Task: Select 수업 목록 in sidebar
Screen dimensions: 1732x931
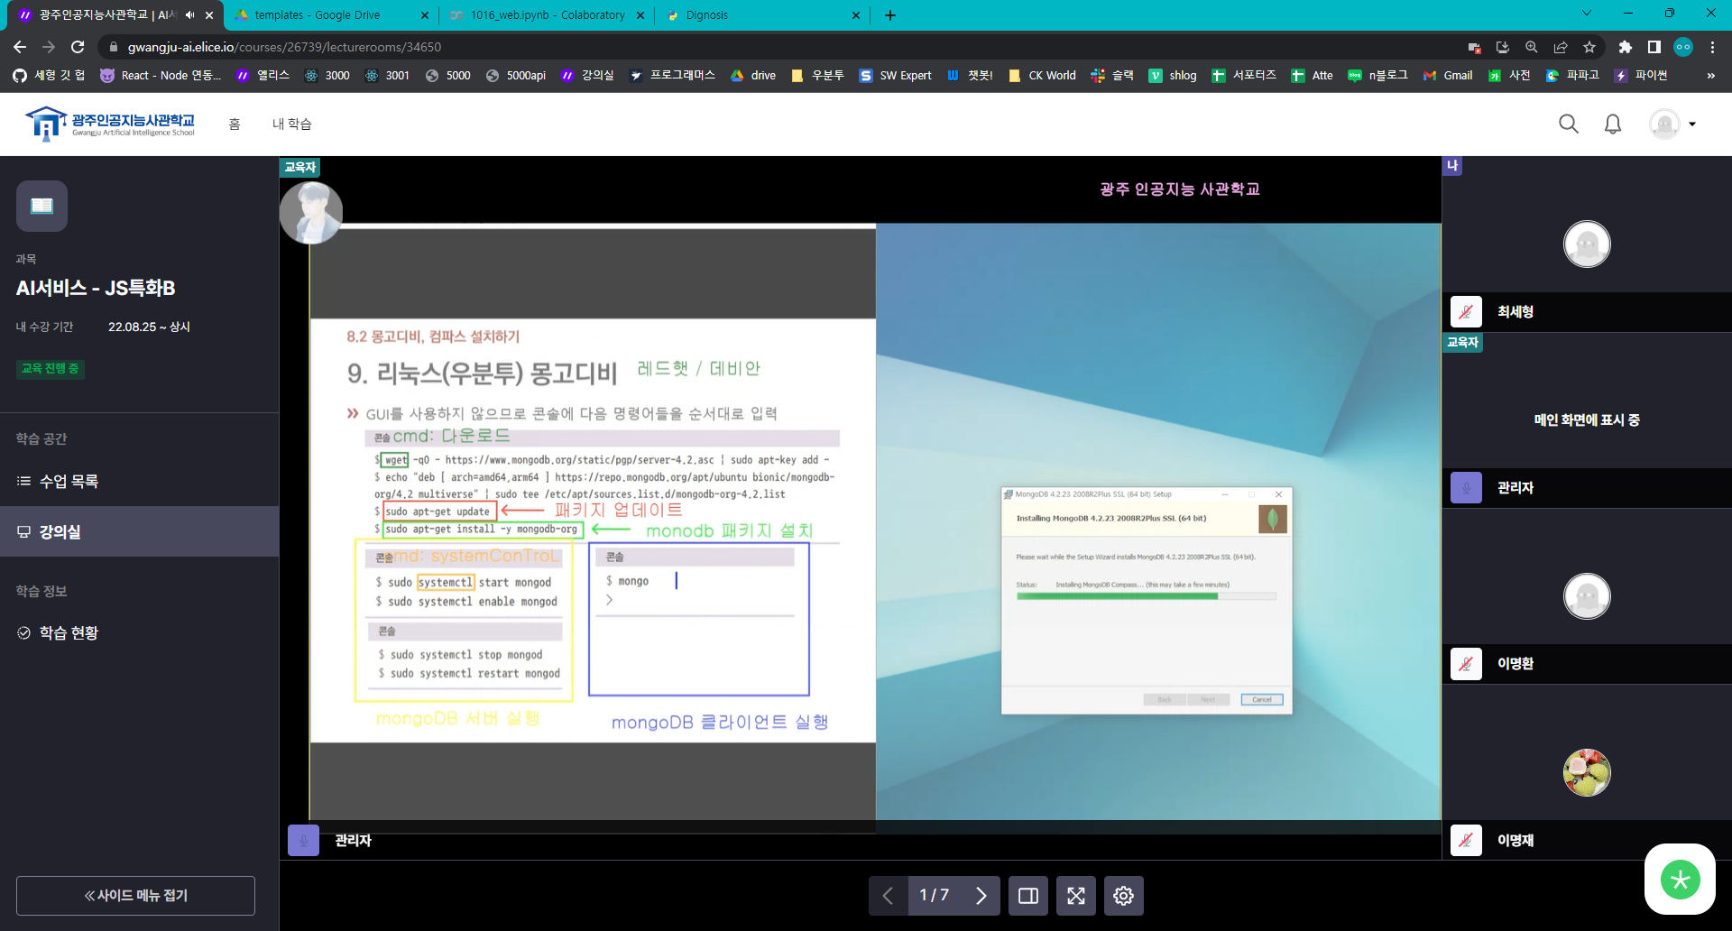Action: pyautogui.click(x=139, y=482)
